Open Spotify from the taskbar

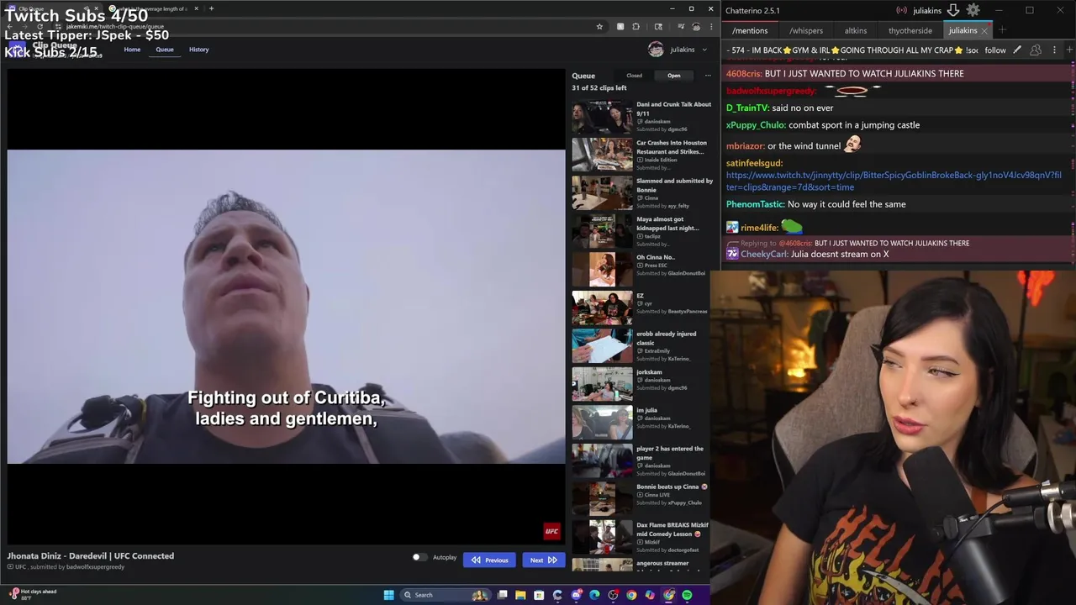pos(687,595)
